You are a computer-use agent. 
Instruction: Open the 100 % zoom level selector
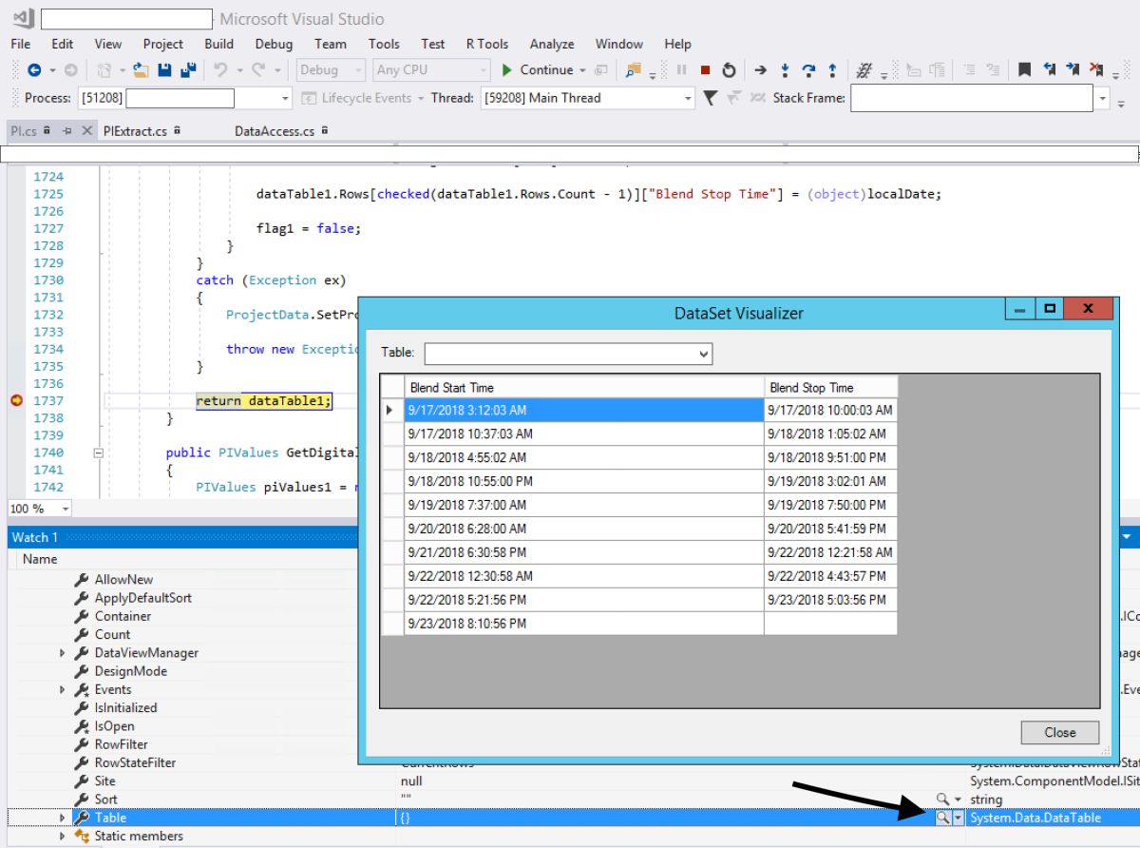(65, 509)
